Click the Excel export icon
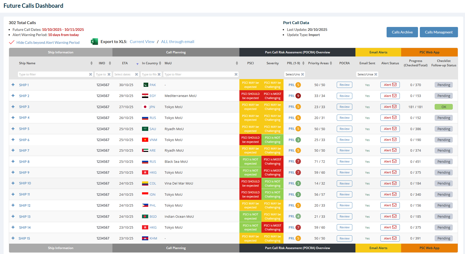 (94, 41)
